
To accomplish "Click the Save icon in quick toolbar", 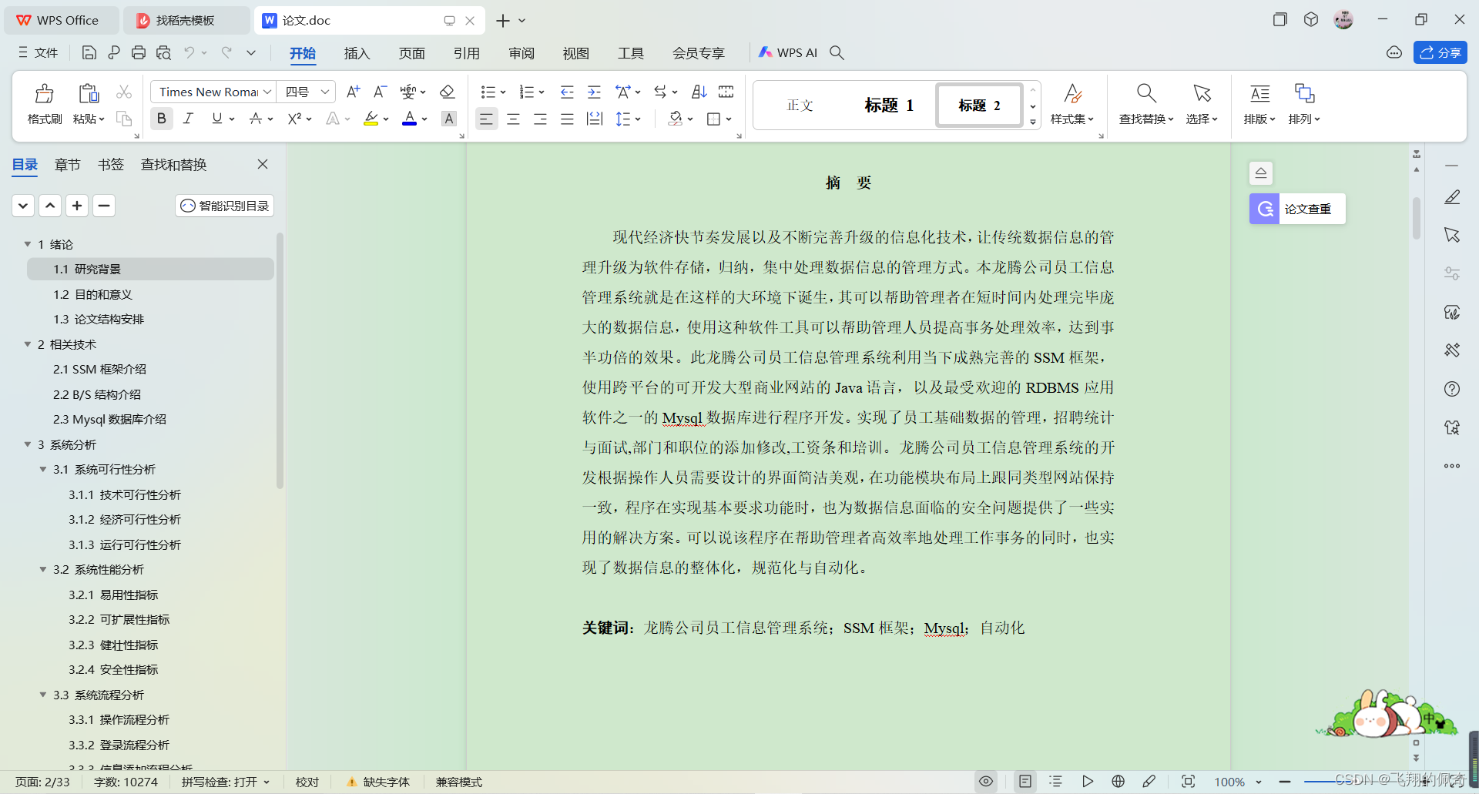I will 89,52.
